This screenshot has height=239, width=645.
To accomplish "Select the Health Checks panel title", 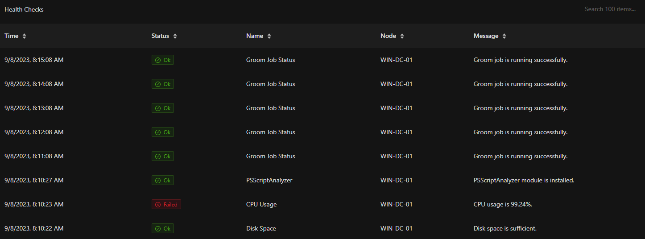I will coord(24,9).
